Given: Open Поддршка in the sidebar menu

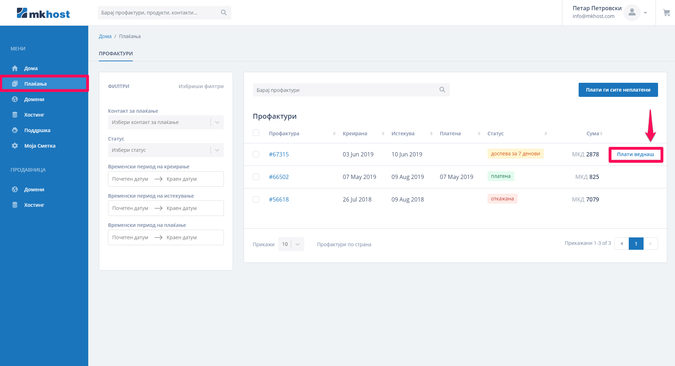Looking at the screenshot, I should (x=37, y=130).
